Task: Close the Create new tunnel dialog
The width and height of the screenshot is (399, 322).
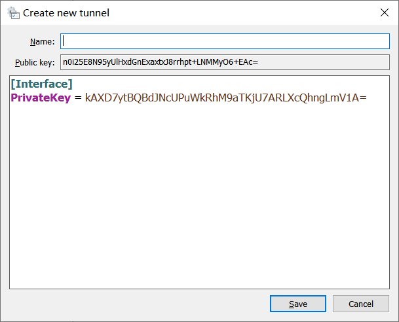Action: [x=384, y=12]
